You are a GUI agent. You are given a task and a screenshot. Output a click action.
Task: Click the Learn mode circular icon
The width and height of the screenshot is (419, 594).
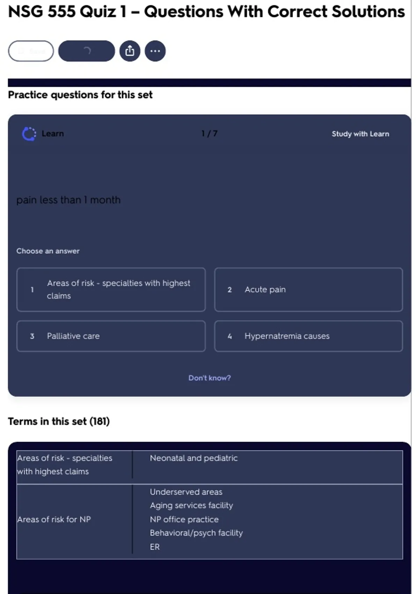(x=29, y=134)
